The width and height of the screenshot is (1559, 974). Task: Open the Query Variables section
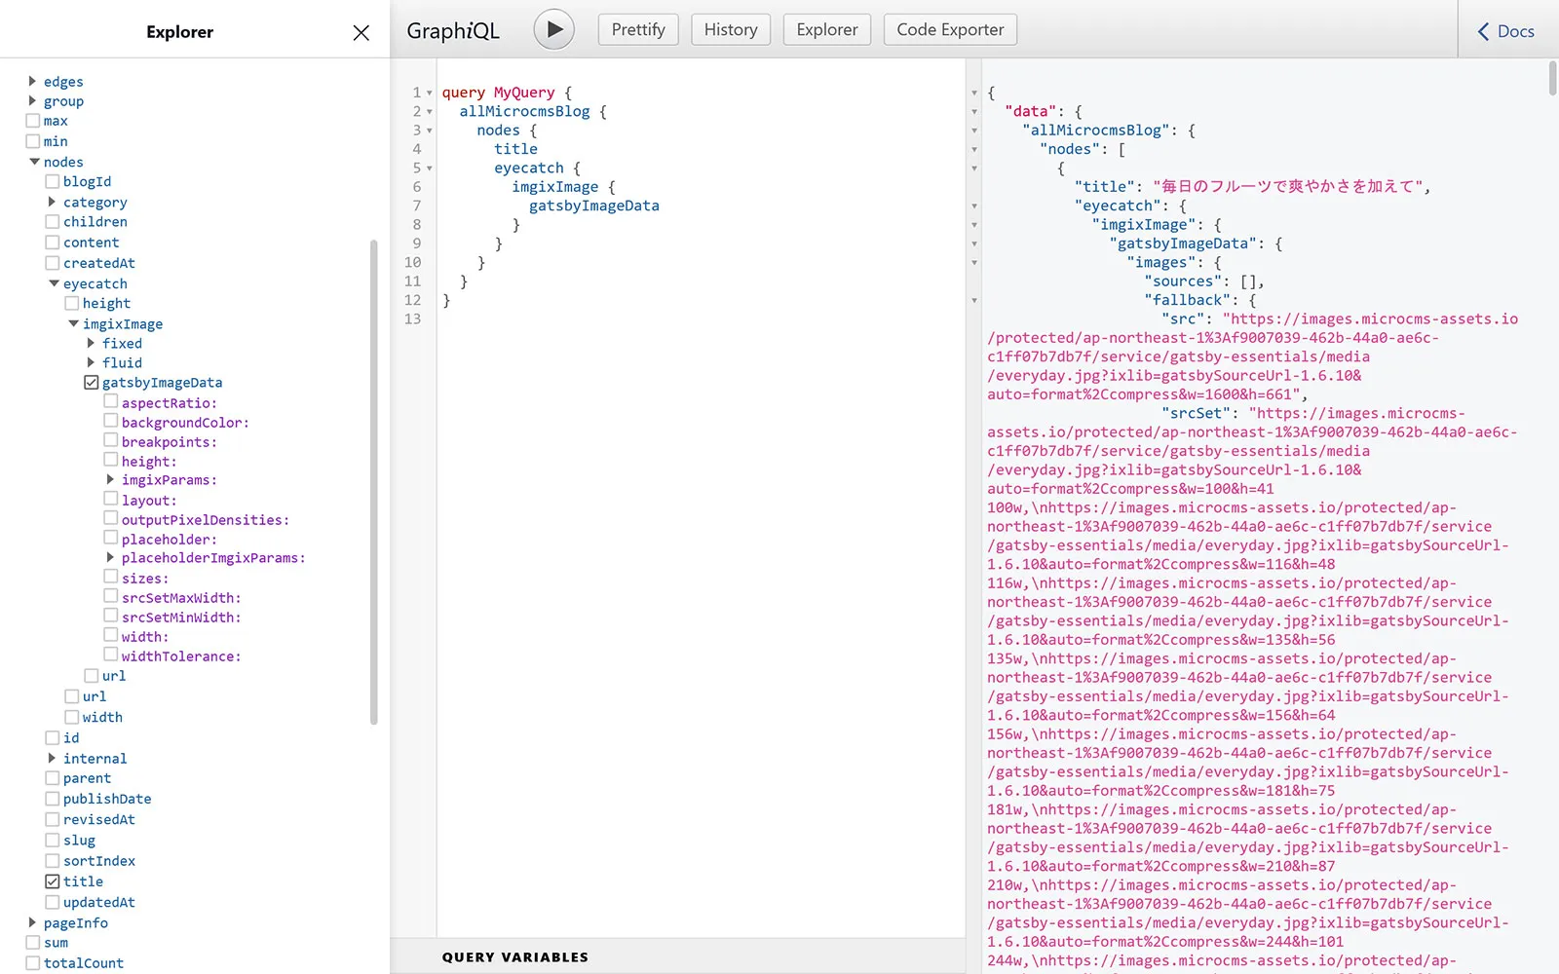click(x=514, y=957)
